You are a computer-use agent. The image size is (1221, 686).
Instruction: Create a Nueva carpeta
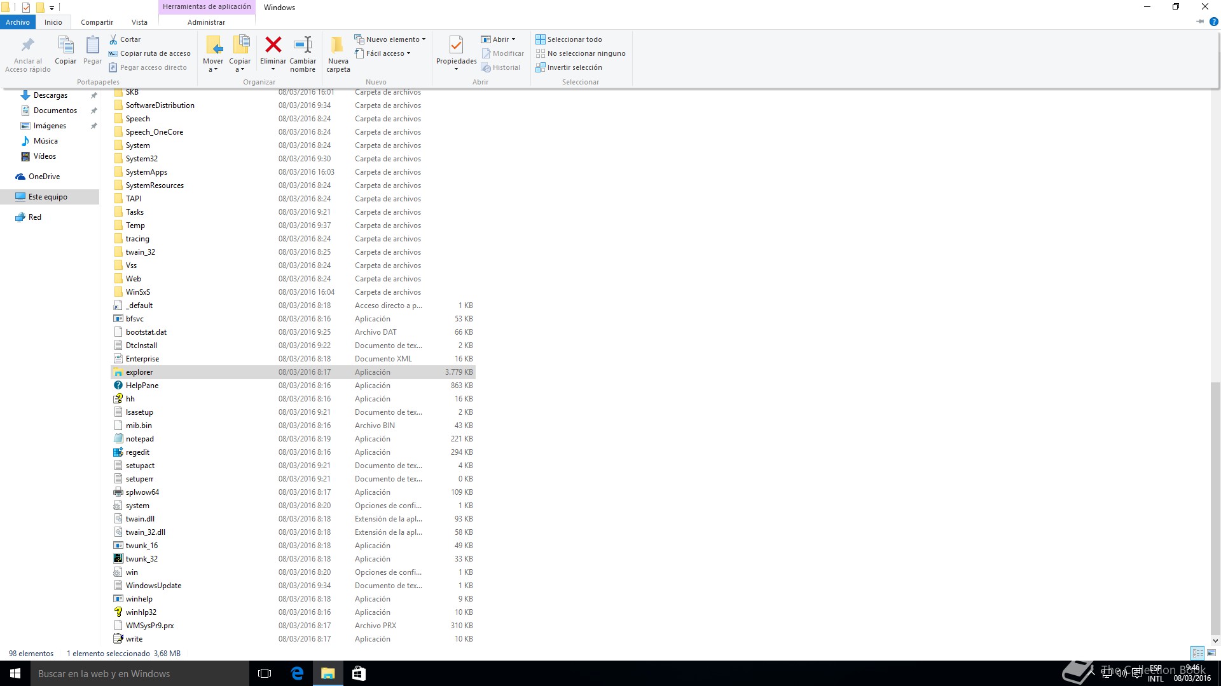338,54
